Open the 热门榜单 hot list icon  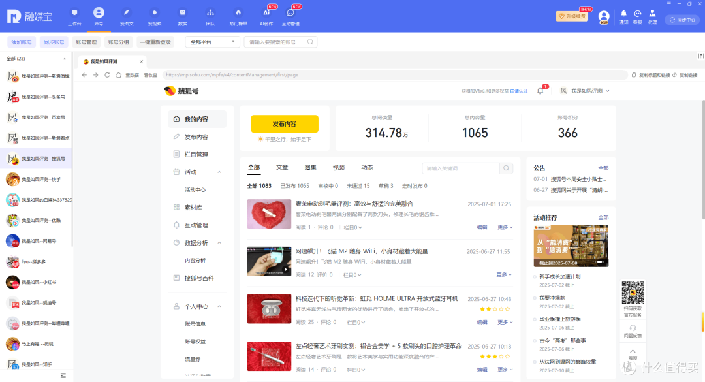point(238,17)
